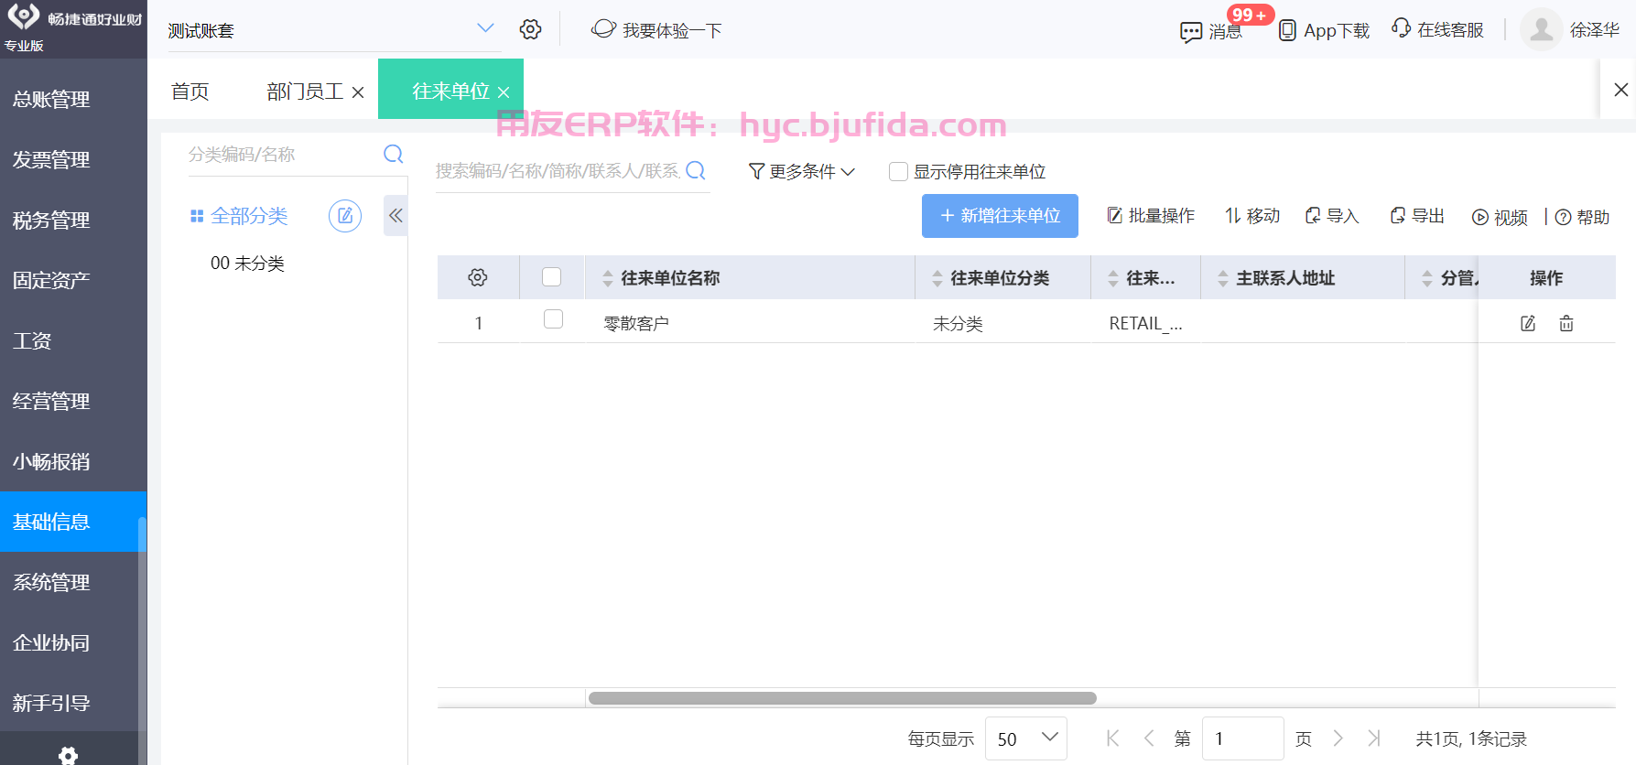Go to next page arrow
Image resolution: width=1636 pixels, height=765 pixels.
(x=1338, y=738)
